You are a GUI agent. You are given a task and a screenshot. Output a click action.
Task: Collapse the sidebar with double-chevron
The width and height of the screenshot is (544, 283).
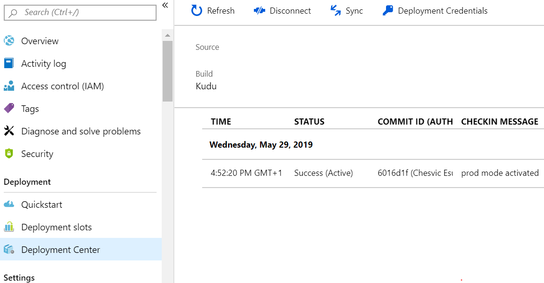[165, 5]
